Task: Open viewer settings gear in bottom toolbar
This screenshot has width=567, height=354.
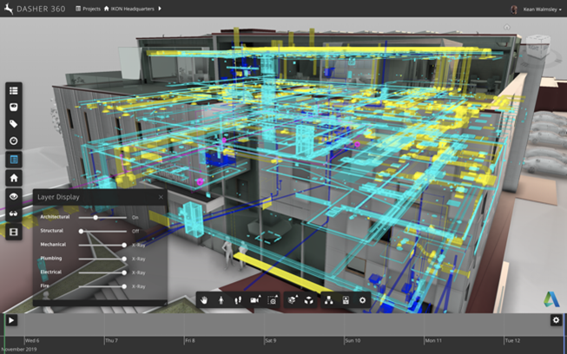Action: click(363, 299)
